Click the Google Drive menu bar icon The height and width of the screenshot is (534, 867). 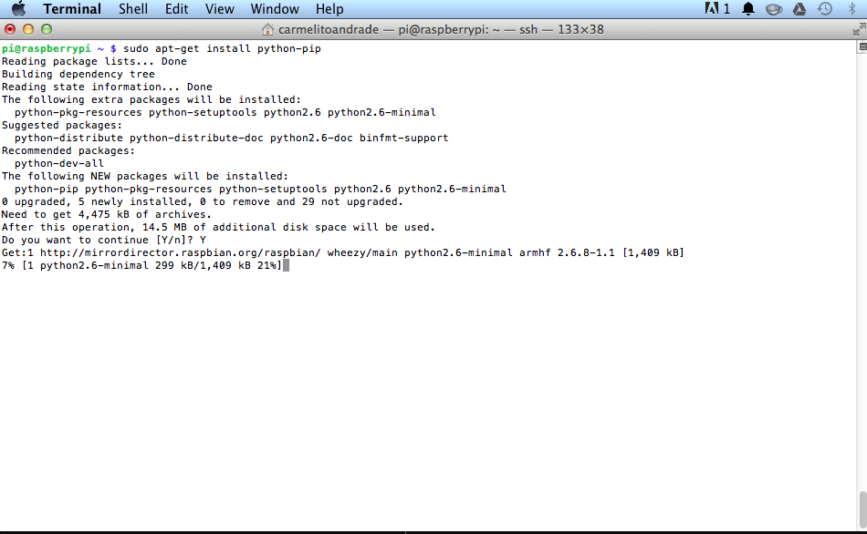click(799, 9)
